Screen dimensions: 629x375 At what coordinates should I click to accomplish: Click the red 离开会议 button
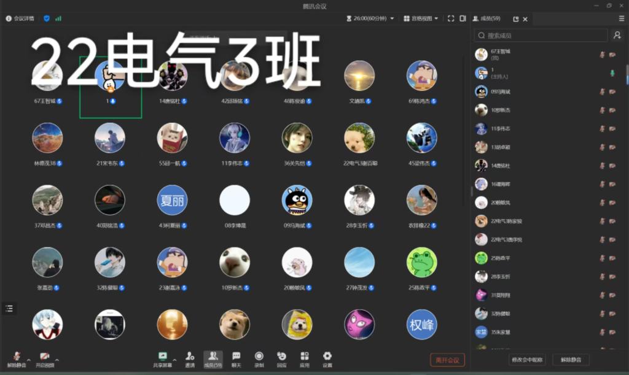pyautogui.click(x=447, y=360)
